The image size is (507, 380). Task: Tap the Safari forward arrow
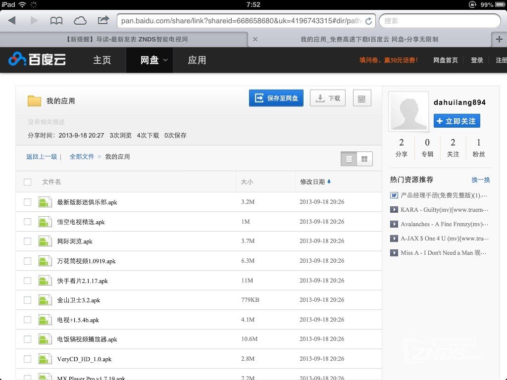point(34,21)
